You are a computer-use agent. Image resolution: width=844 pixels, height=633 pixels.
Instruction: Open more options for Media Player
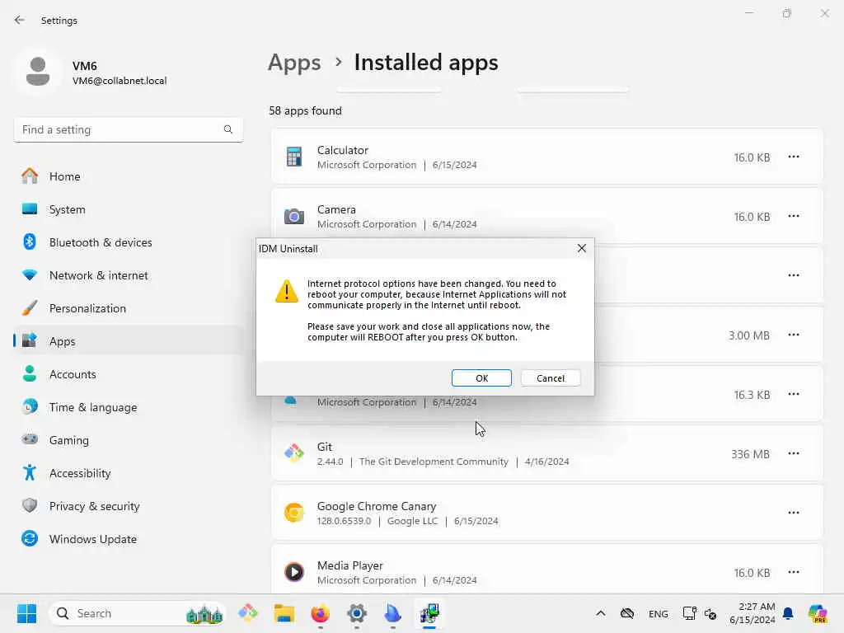(x=794, y=572)
